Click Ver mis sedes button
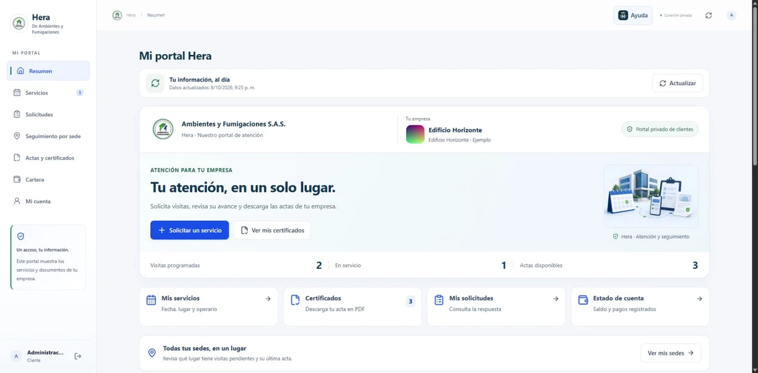This screenshot has width=758, height=373. pyautogui.click(x=671, y=353)
